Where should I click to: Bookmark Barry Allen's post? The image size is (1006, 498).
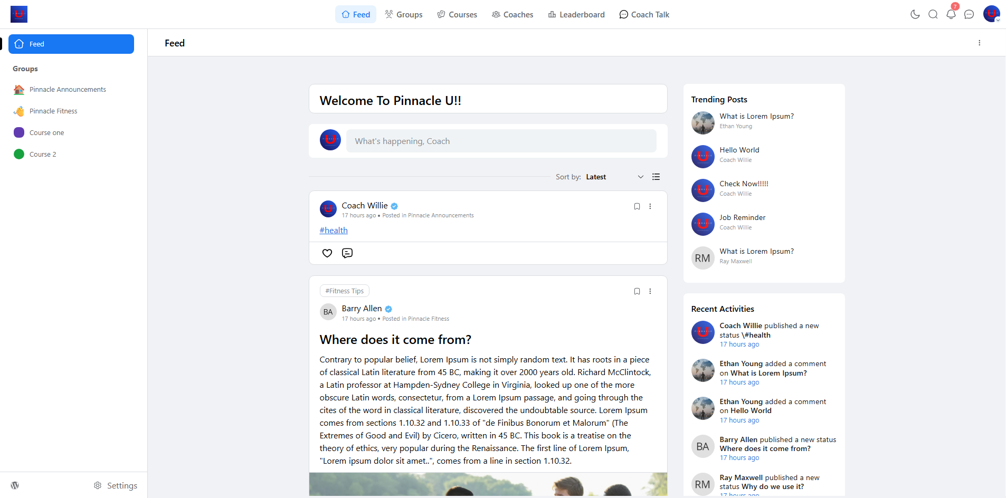tap(637, 291)
